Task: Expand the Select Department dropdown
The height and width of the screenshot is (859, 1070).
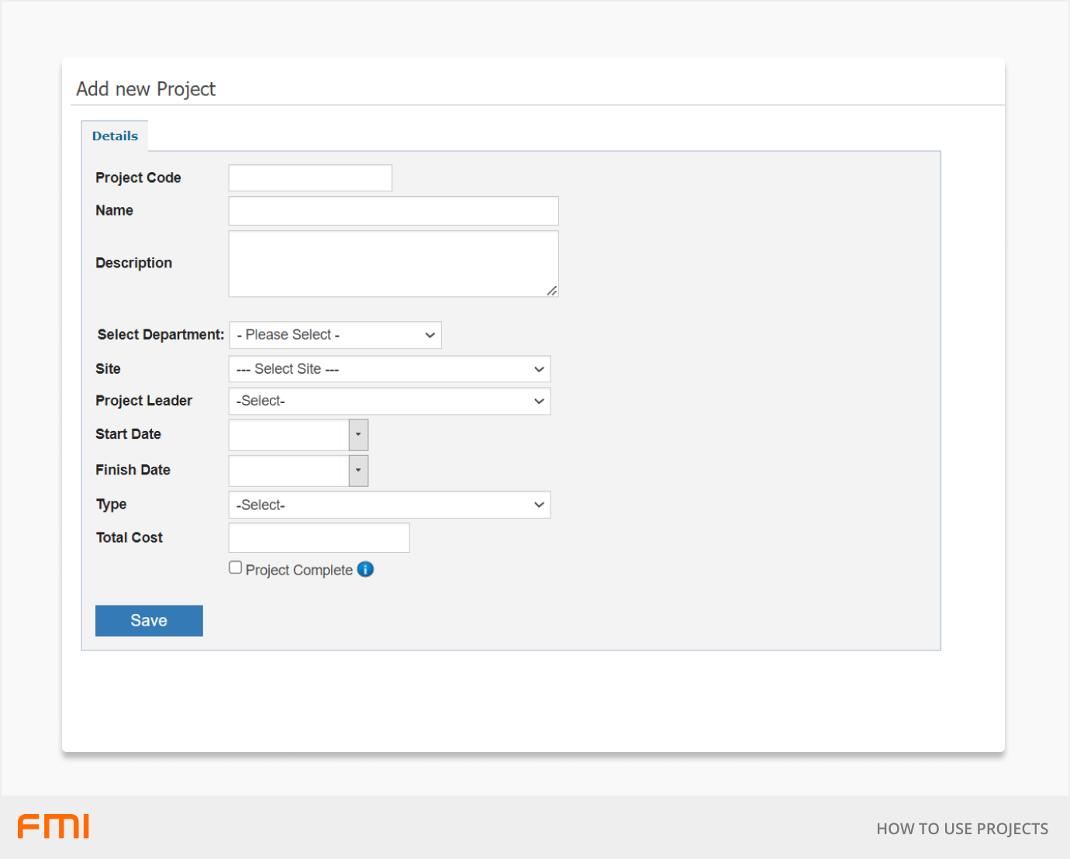Action: click(x=335, y=335)
